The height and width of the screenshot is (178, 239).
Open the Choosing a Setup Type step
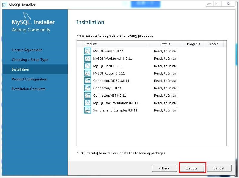(x=30, y=60)
